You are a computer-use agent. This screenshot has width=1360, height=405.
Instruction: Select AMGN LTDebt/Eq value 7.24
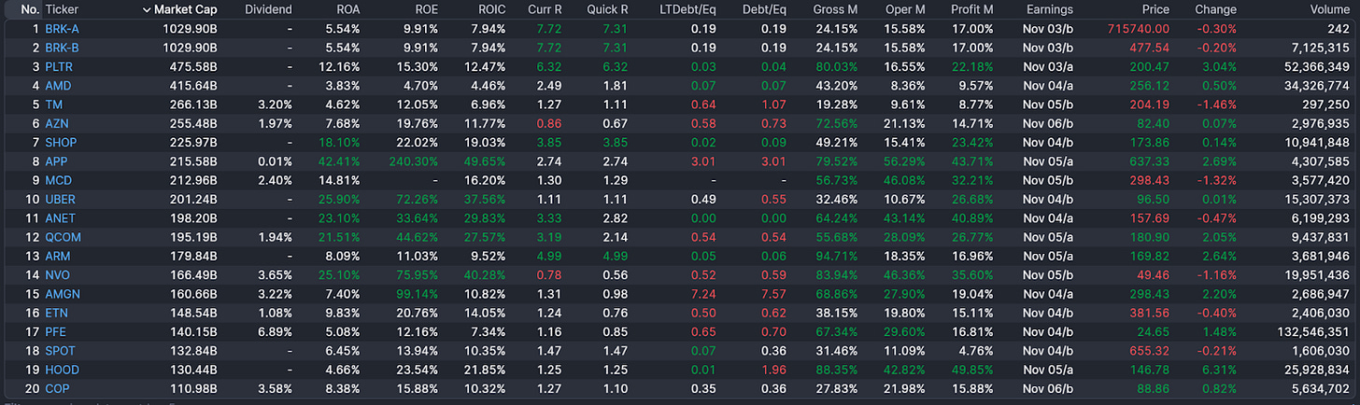(703, 294)
